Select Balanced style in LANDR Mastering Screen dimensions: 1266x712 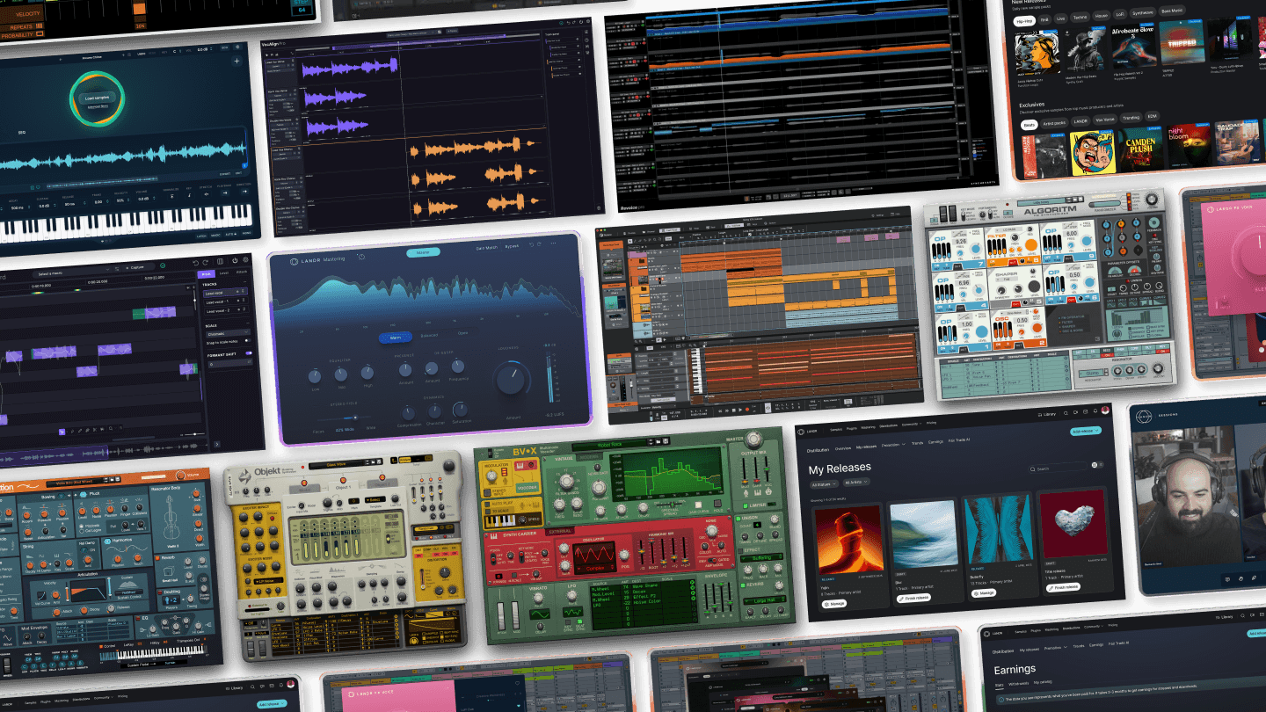[429, 335]
